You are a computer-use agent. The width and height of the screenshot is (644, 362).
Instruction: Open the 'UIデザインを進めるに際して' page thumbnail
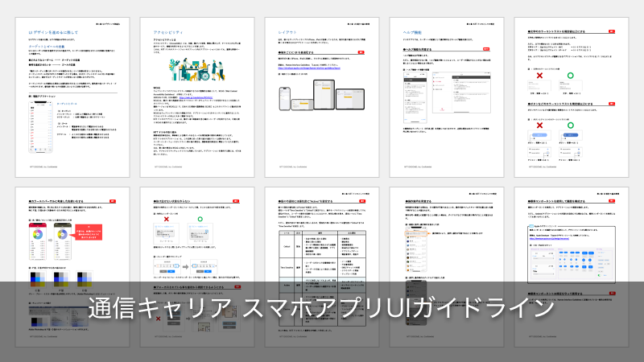tap(72, 97)
